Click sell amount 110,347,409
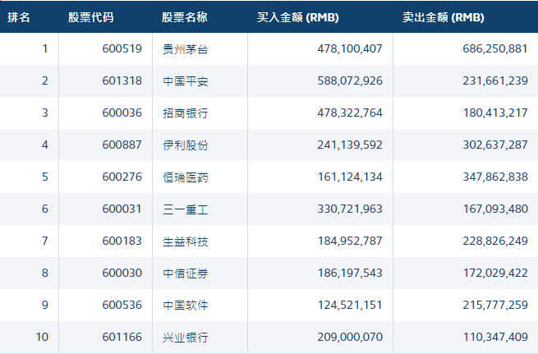This screenshot has height=354, width=538. [x=495, y=337]
